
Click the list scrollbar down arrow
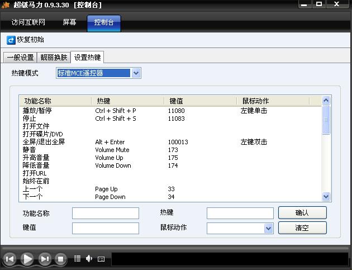tap(326, 197)
